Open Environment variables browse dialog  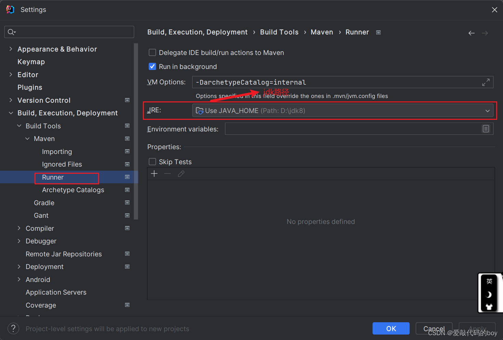pos(486,129)
